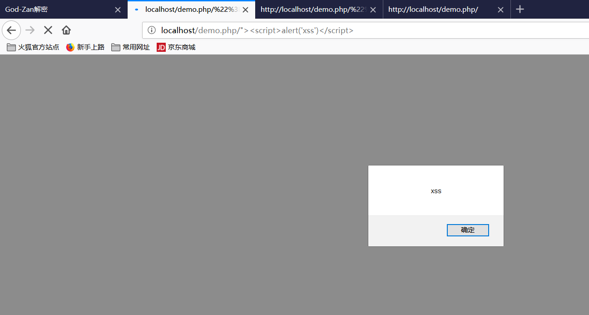
Task: Close the God-Zan解密 tab
Action: (x=118, y=10)
